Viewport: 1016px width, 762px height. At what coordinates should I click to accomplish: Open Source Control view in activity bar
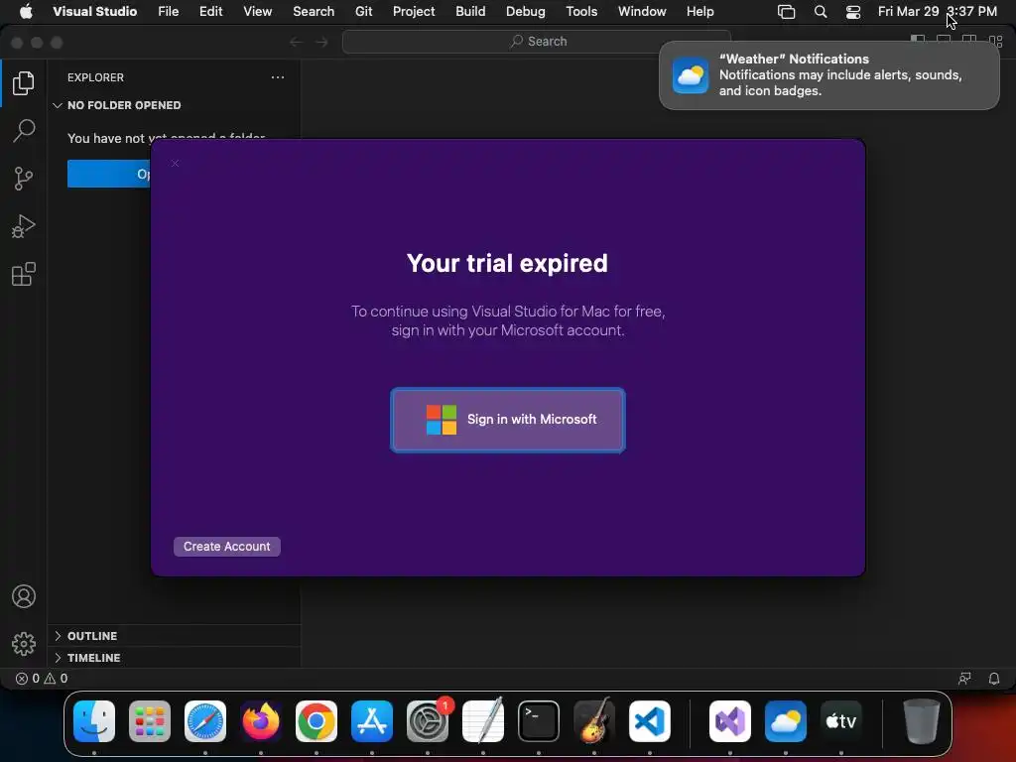[x=24, y=179]
